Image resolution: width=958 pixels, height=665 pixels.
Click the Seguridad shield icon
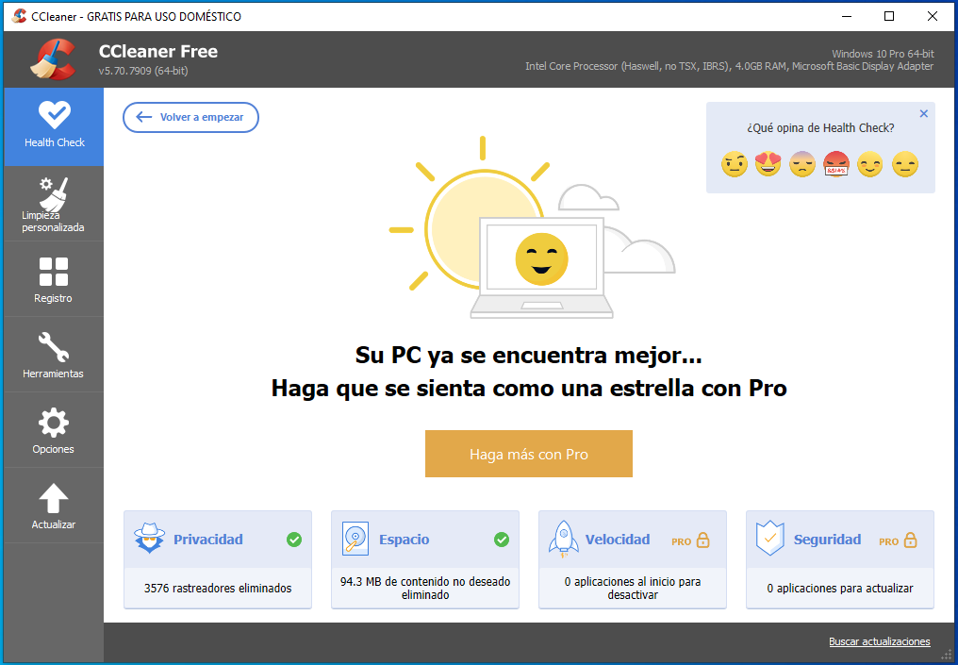click(769, 539)
